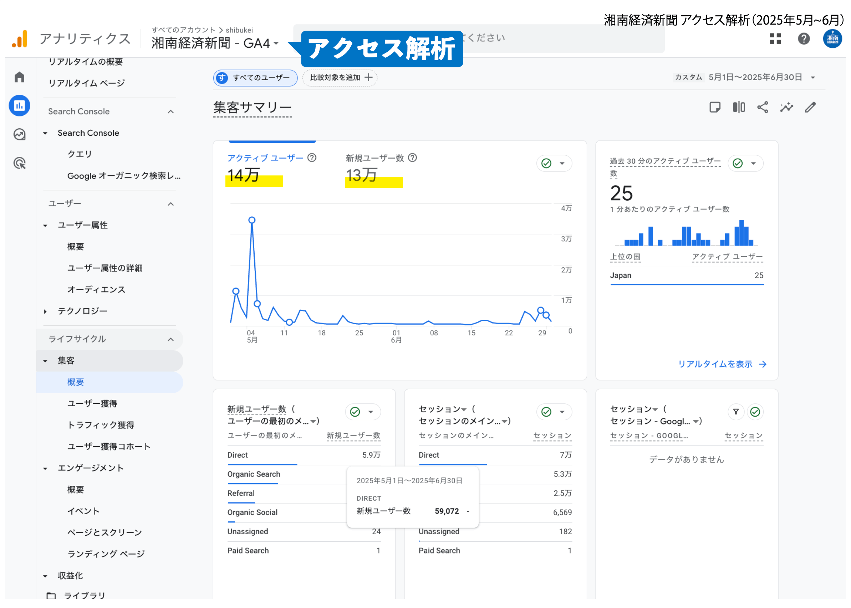Image resolution: width=851 pixels, height=608 pixels.
Task: Open the Insights sparkline icon
Action: tap(787, 107)
